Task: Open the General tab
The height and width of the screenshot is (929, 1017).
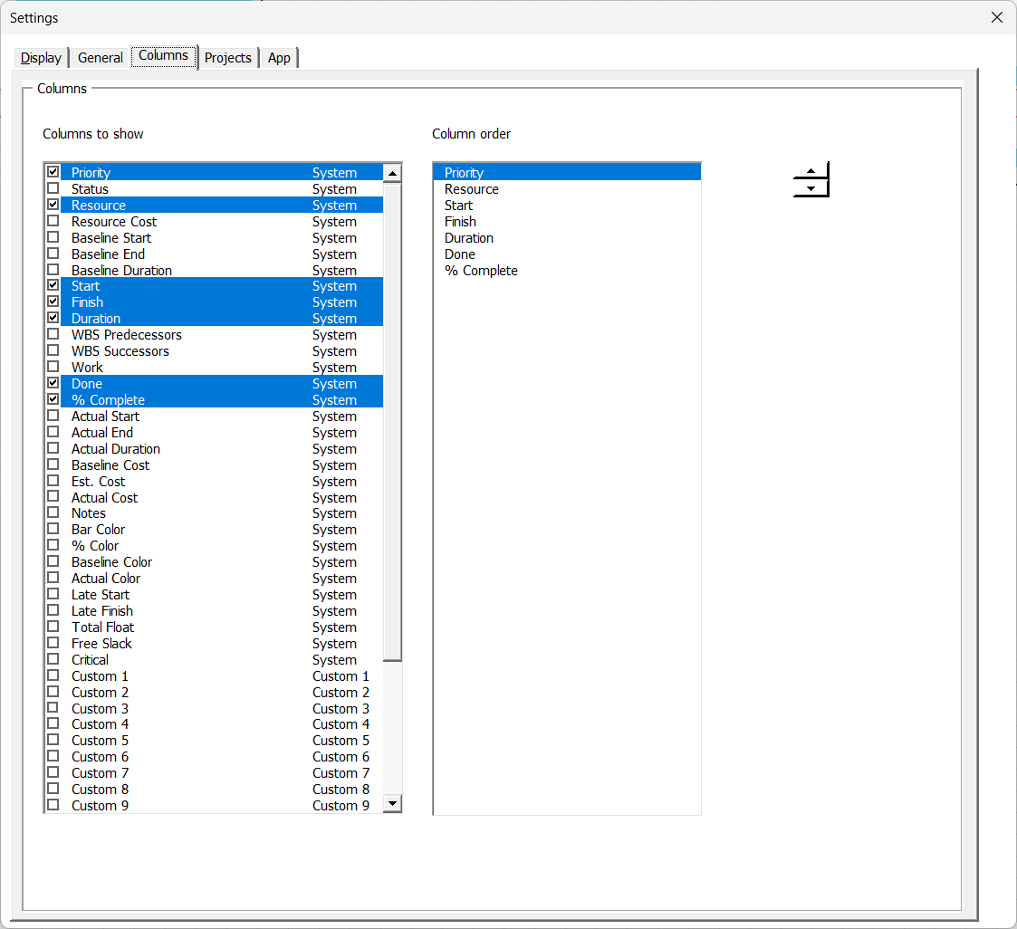Action: tap(100, 58)
